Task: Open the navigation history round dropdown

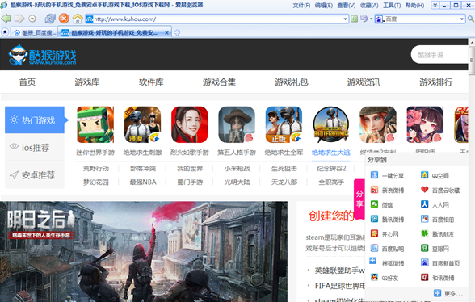Action: click(x=32, y=19)
